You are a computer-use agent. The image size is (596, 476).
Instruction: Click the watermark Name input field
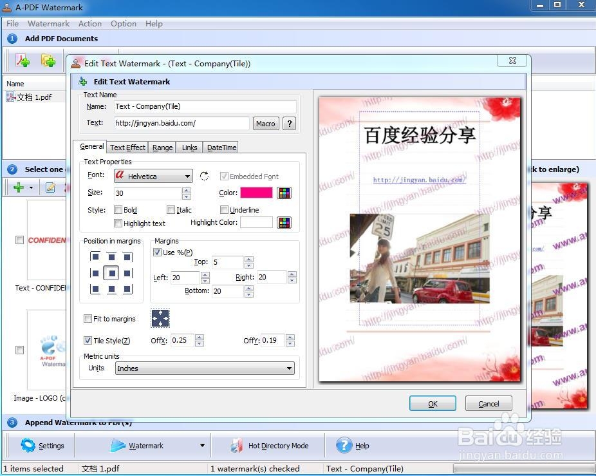point(205,106)
